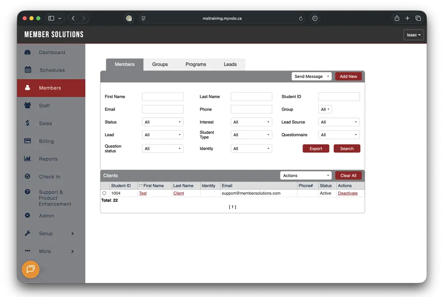Expand the Setup submenu chevron
The width and height of the screenshot is (443, 297).
tap(73, 234)
